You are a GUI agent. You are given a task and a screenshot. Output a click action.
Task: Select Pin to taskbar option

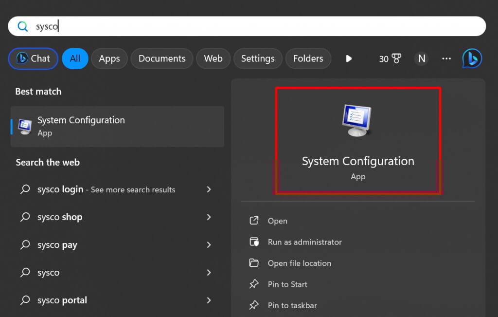click(x=292, y=306)
